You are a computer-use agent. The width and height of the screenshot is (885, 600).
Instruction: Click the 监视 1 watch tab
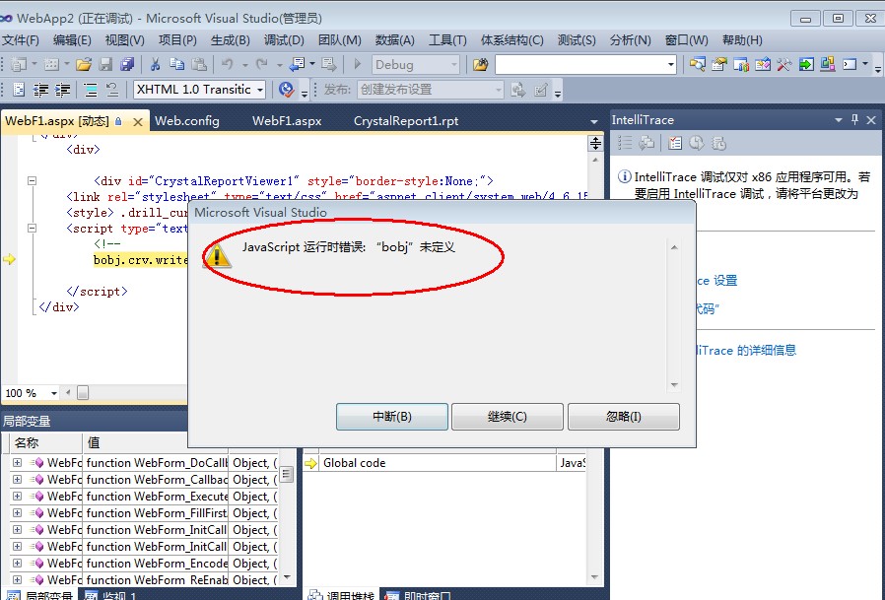click(x=110, y=595)
